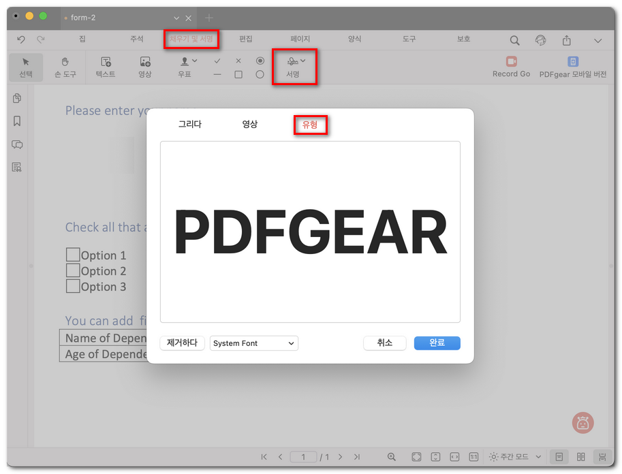Viewport: 622px width, 474px height.
Task: Open the support headset icon
Action: pyautogui.click(x=540, y=40)
